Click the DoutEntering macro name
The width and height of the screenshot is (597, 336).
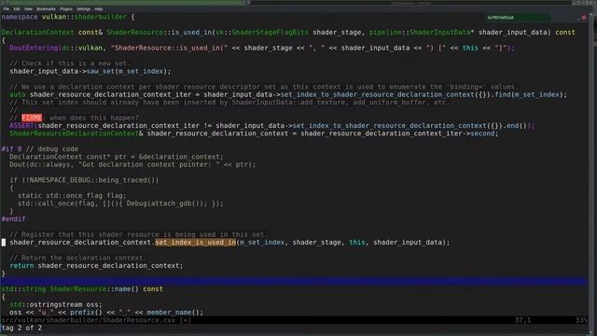[x=34, y=48]
